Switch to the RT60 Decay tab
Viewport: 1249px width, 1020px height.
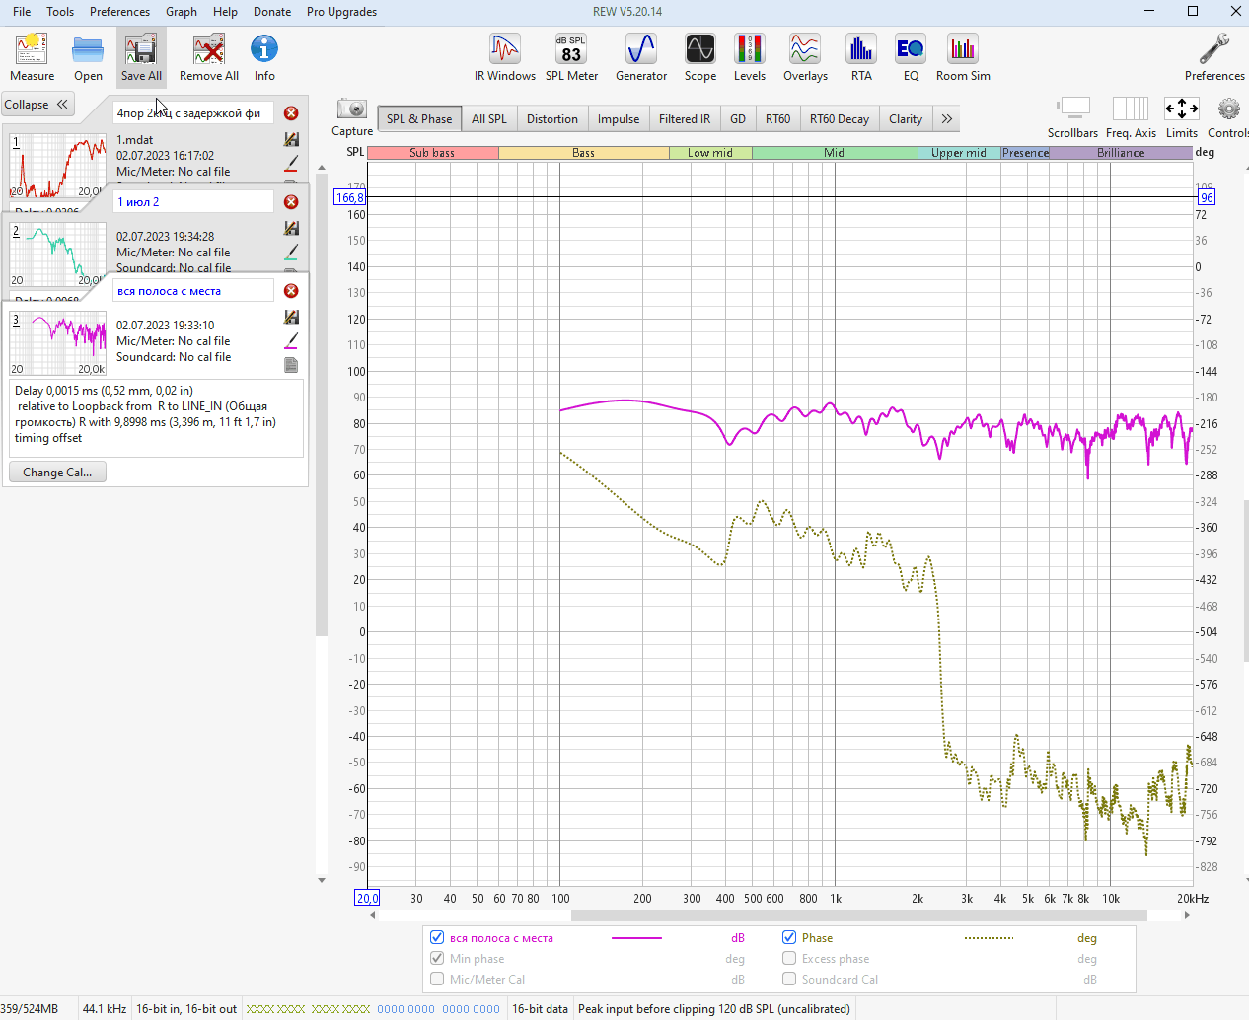(x=840, y=119)
